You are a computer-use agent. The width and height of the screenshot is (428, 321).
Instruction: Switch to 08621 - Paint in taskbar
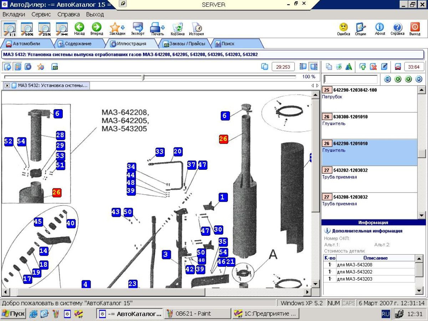pos(198,314)
